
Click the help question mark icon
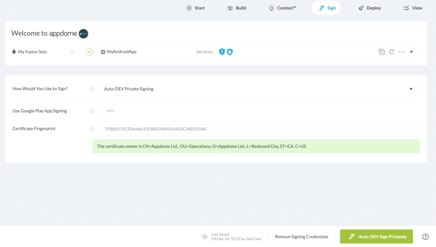425,237
